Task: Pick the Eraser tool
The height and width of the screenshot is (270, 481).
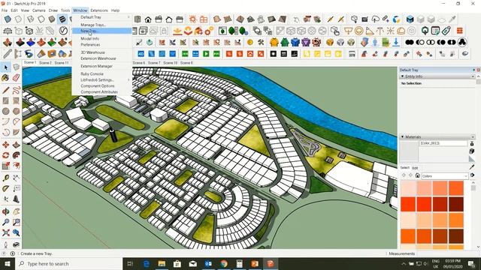Action: (17, 78)
